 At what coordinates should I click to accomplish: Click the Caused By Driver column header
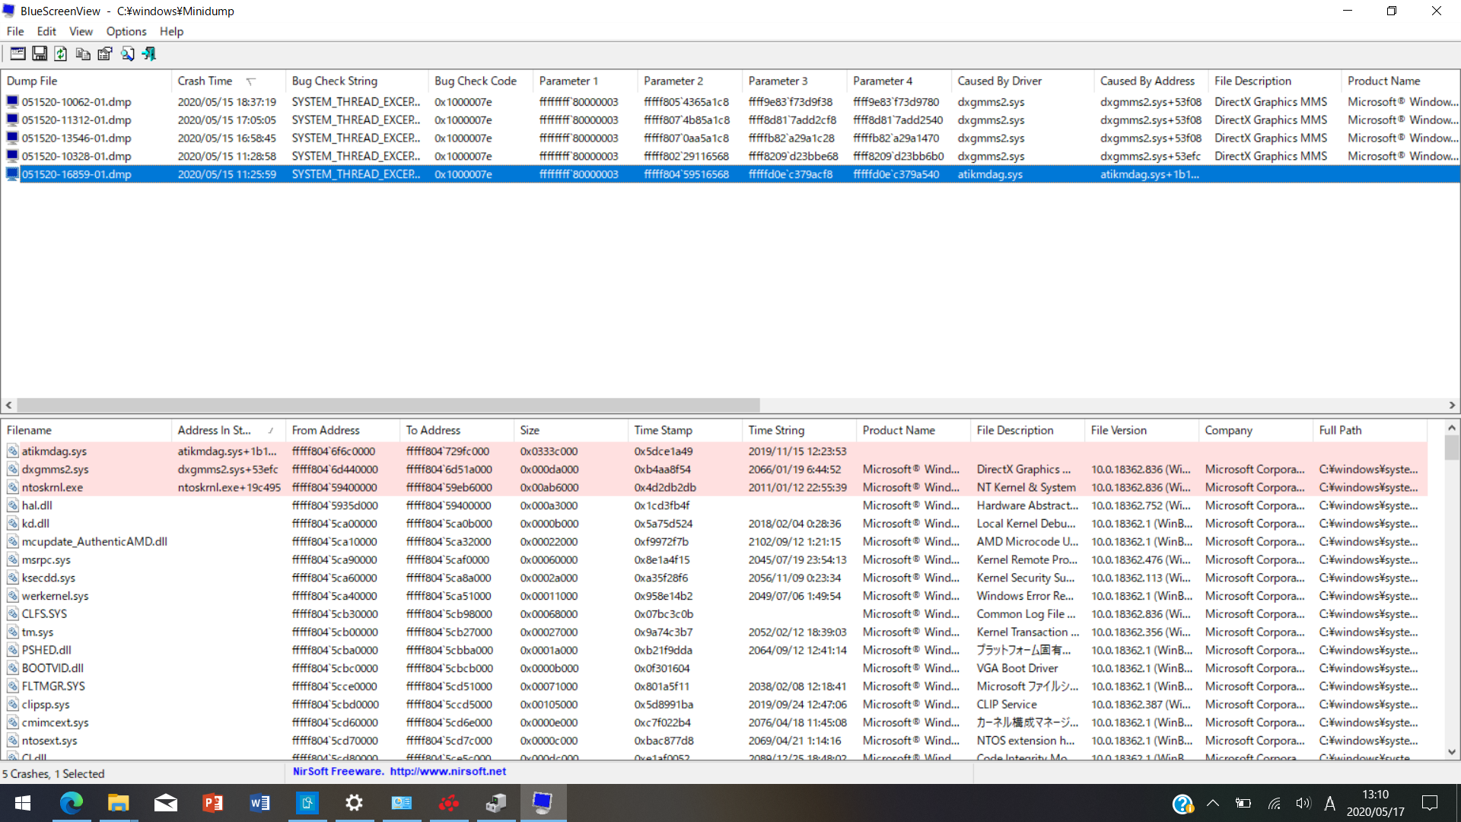coord(1023,81)
